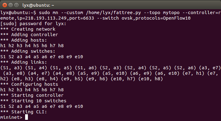Click the '*** Creating network' line
This screenshot has height=121, width=221.
28,29
